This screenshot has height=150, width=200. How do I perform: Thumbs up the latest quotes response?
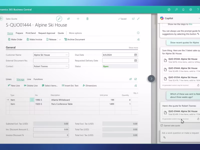click(x=198, y=85)
